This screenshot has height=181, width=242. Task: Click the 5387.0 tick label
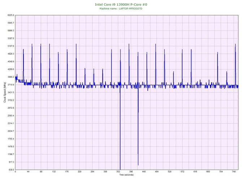pos(11,39)
